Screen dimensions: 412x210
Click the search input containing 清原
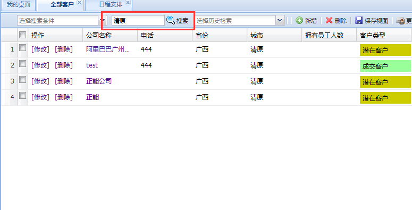pyautogui.click(x=138, y=21)
